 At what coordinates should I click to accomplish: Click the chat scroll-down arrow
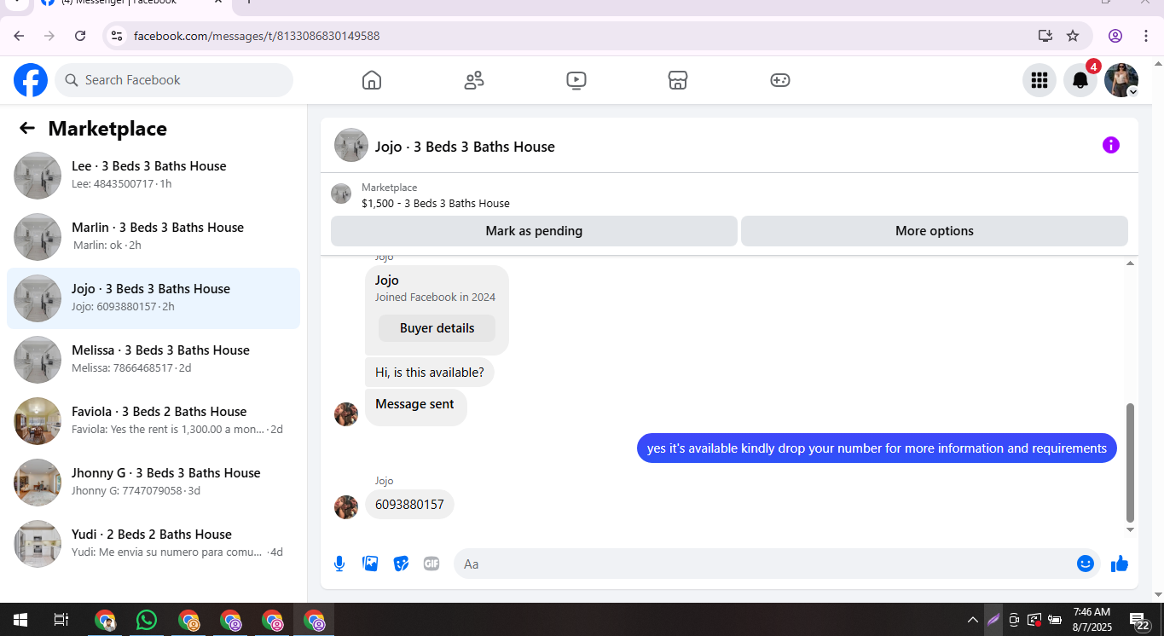(1131, 529)
